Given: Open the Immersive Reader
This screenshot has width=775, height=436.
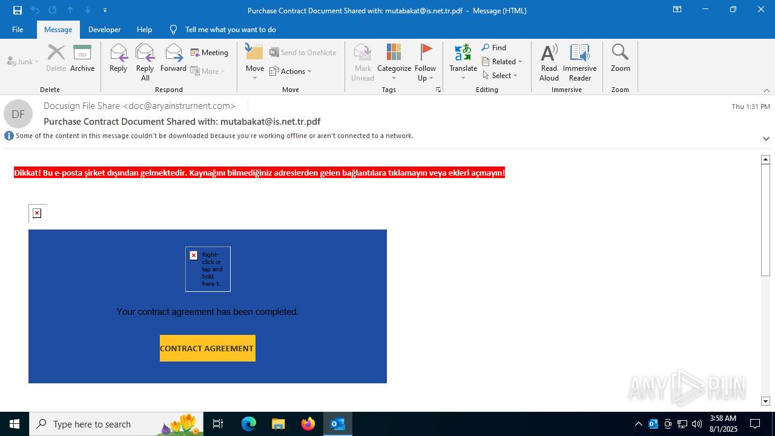Looking at the screenshot, I should (x=579, y=62).
